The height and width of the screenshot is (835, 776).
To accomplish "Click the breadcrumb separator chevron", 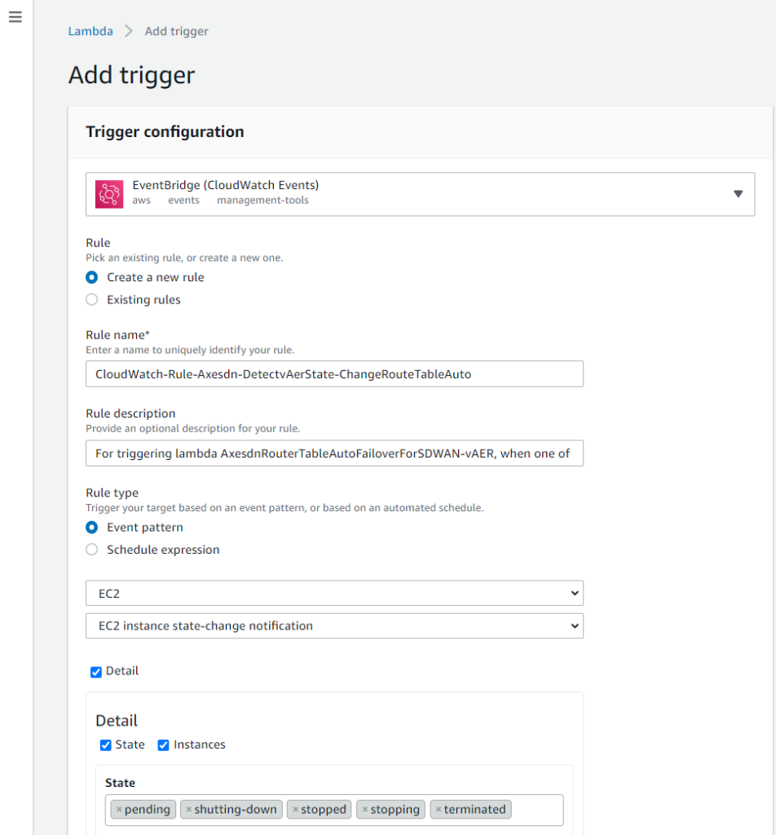I will [128, 31].
